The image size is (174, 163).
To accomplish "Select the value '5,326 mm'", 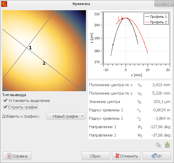I will tap(161, 93).
